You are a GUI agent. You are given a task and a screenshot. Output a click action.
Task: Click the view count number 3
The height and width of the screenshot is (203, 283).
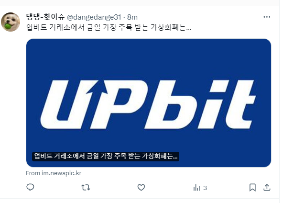[x=205, y=188]
